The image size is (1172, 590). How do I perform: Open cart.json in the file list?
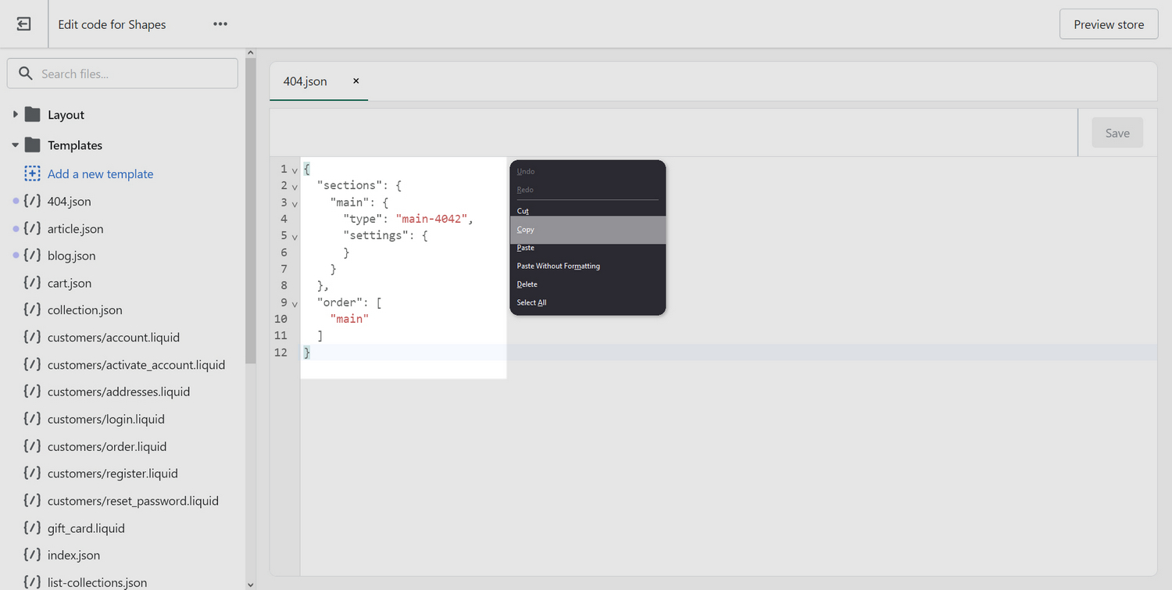[70, 283]
